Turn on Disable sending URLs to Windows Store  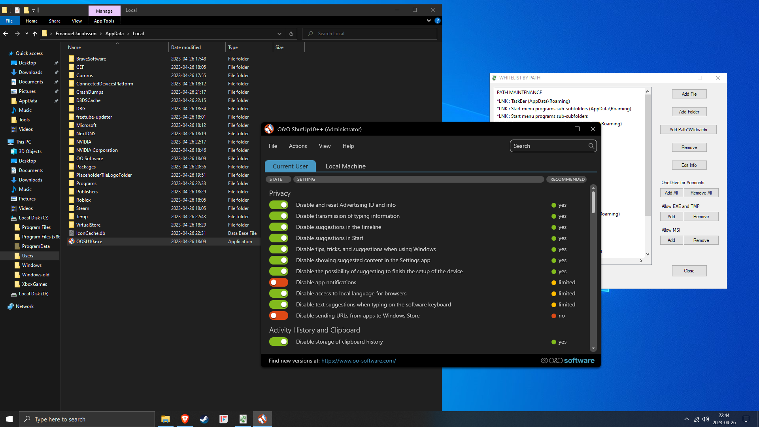click(278, 316)
